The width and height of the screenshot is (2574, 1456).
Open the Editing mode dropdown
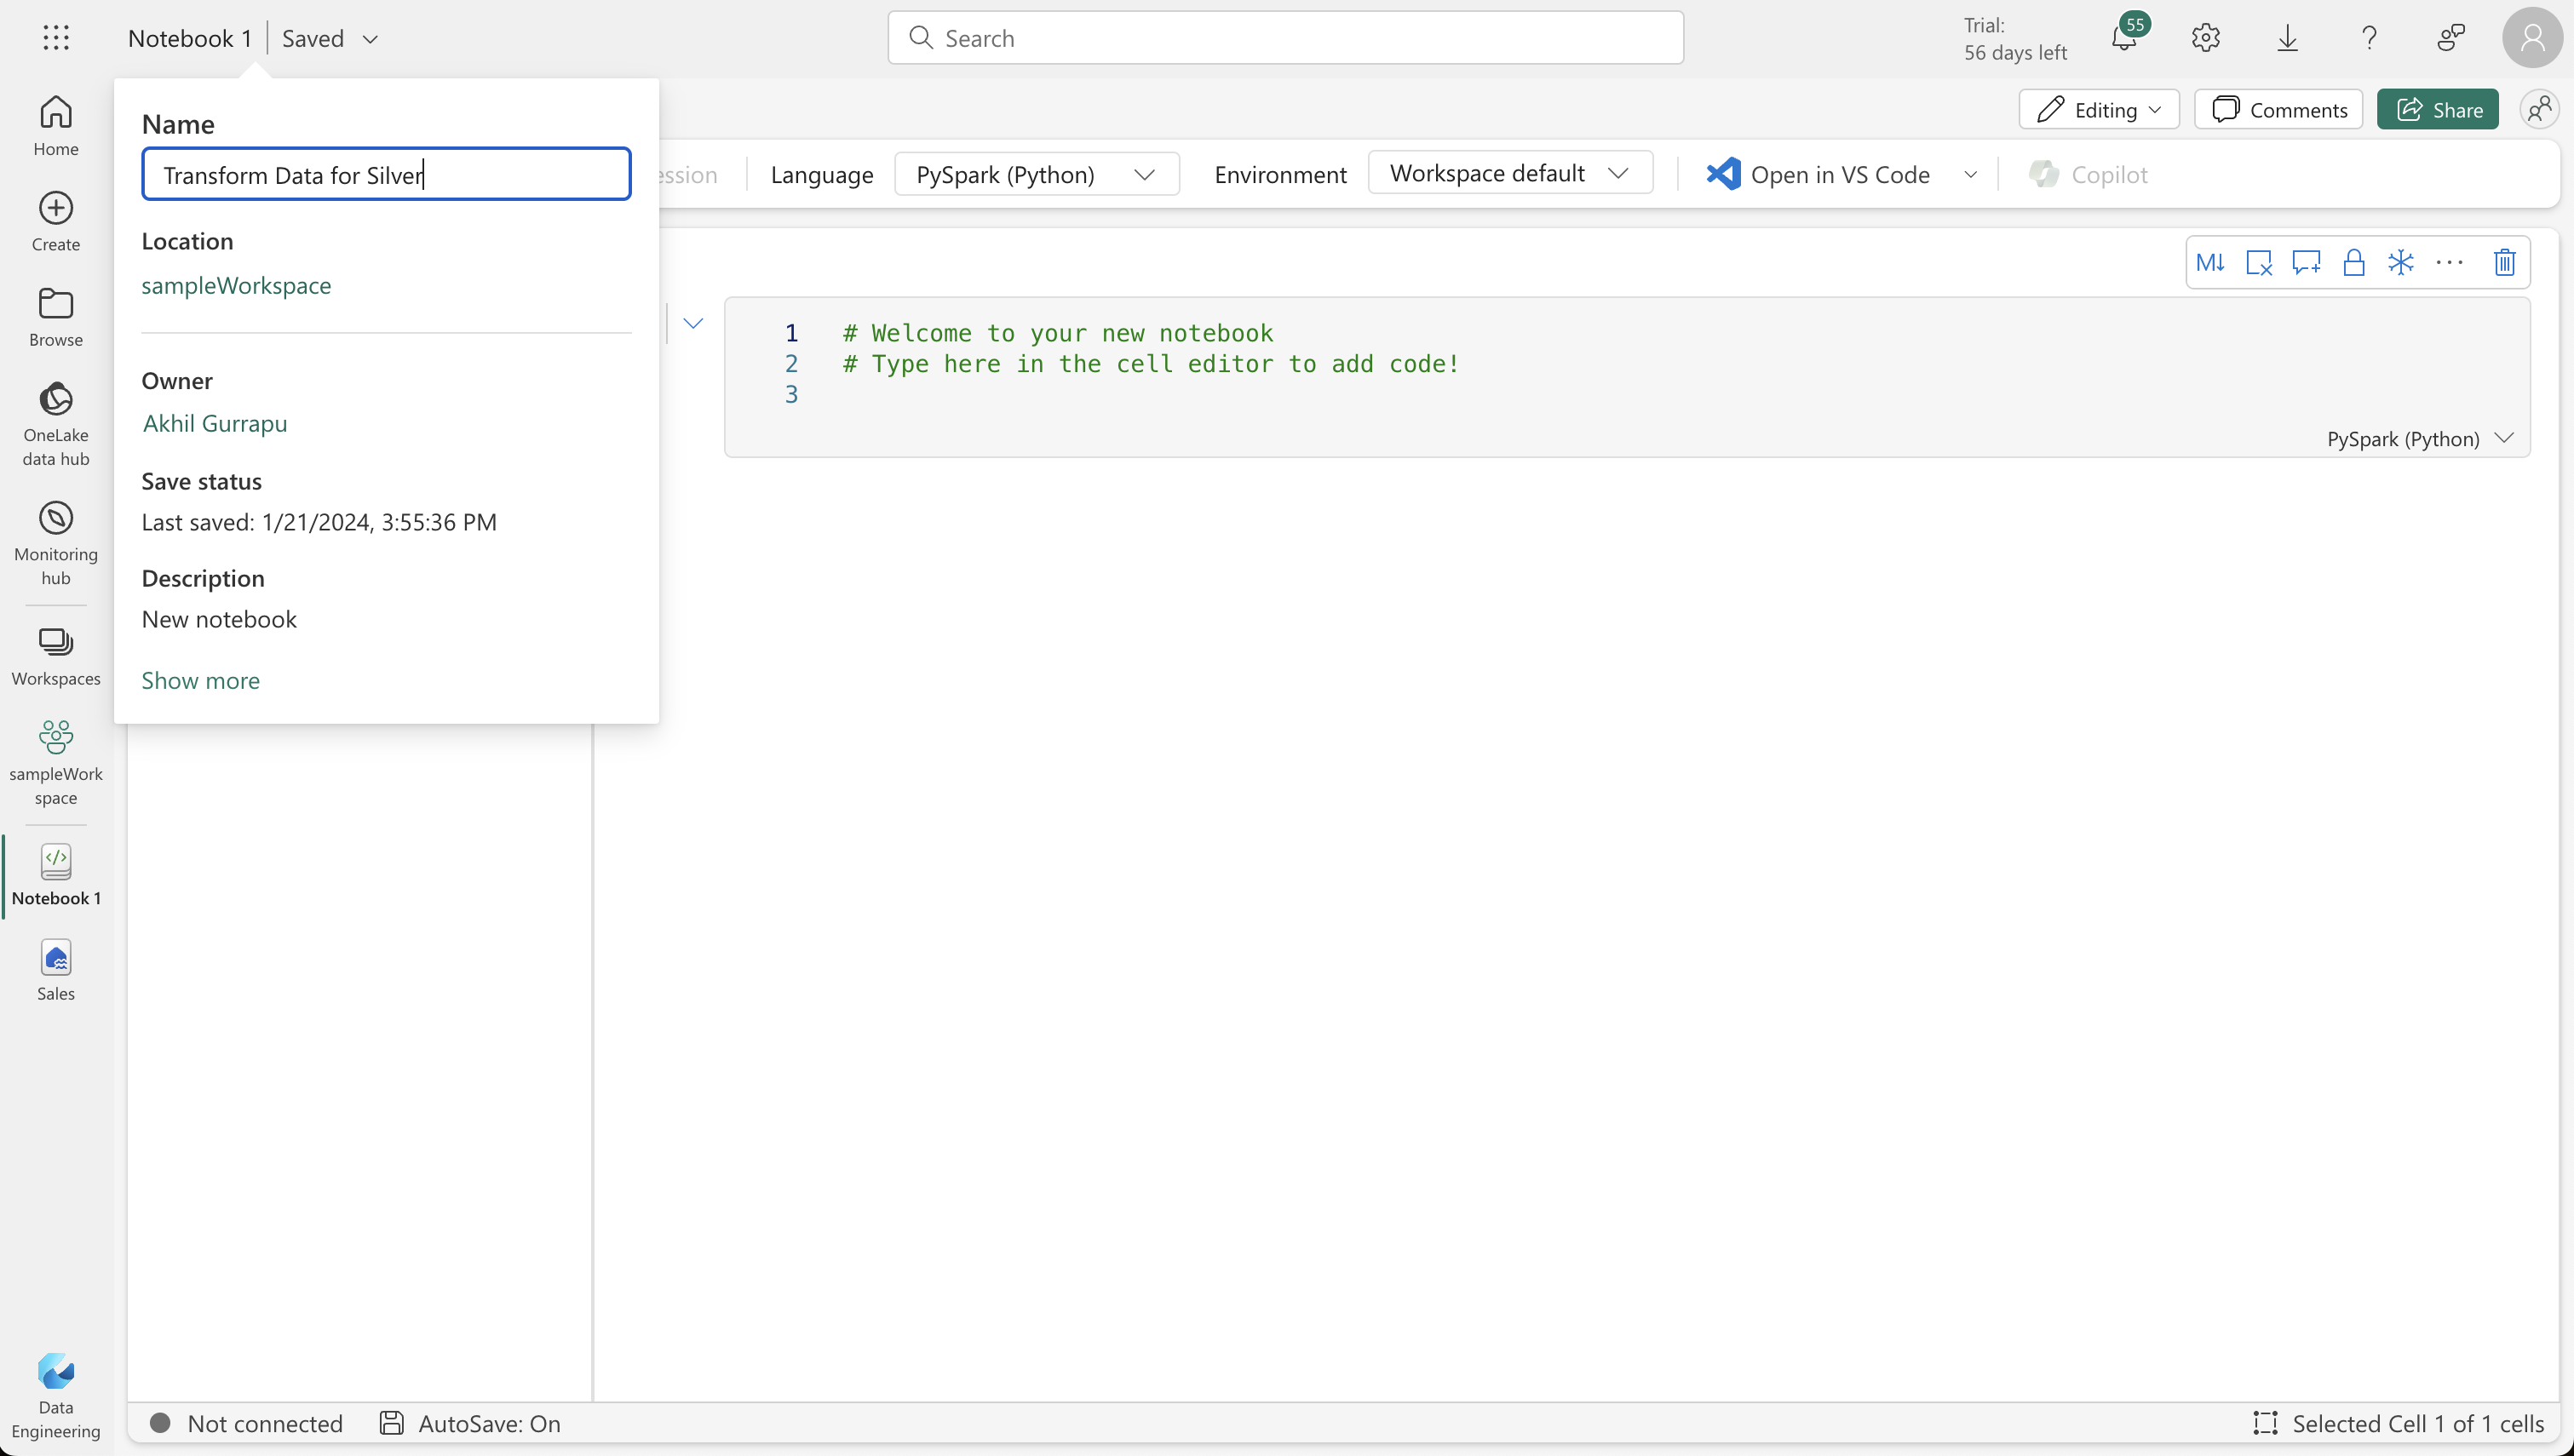[x=2099, y=109]
